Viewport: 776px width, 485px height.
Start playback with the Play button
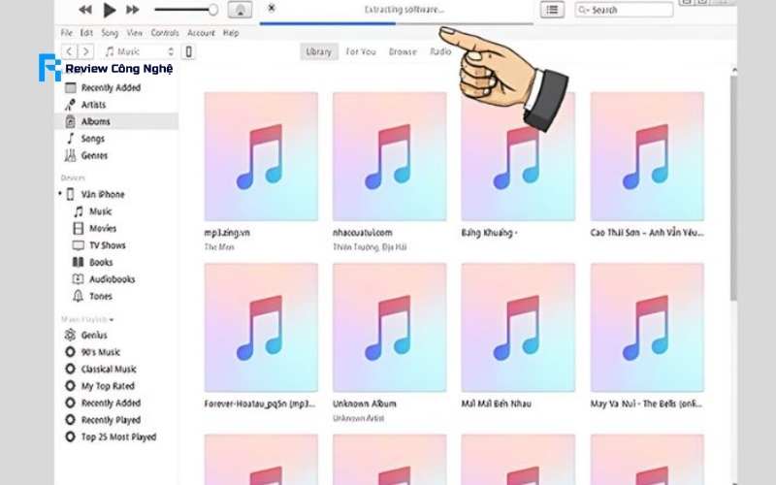click(109, 10)
